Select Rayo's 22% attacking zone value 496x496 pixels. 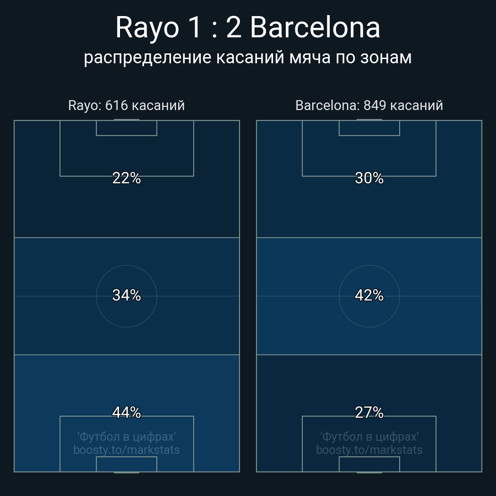pos(127,178)
